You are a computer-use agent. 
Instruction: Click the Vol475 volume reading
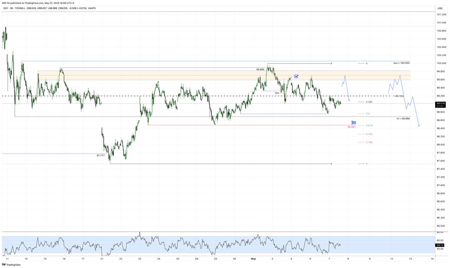point(91,8)
